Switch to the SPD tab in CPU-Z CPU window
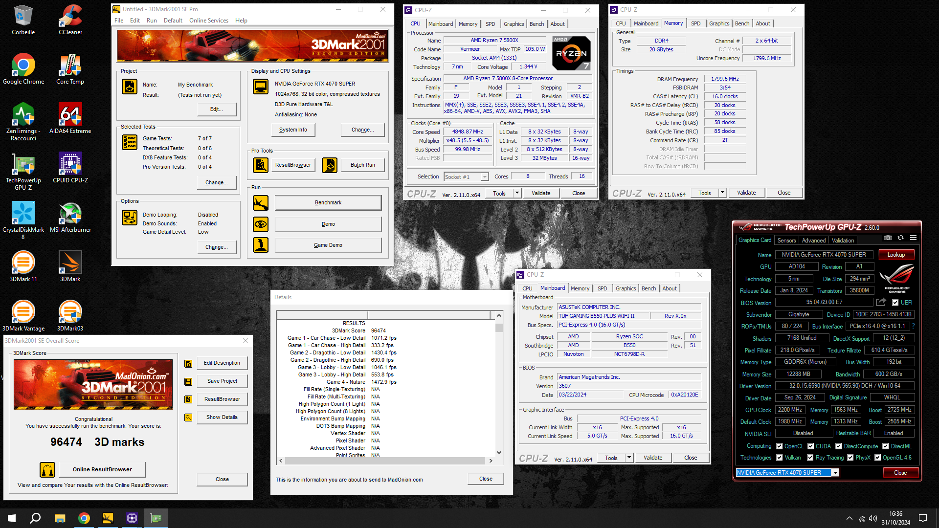Screen dimensions: 939x528 coord(490,24)
